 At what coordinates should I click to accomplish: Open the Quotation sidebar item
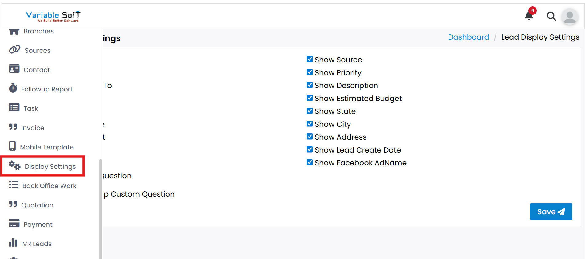pos(37,205)
